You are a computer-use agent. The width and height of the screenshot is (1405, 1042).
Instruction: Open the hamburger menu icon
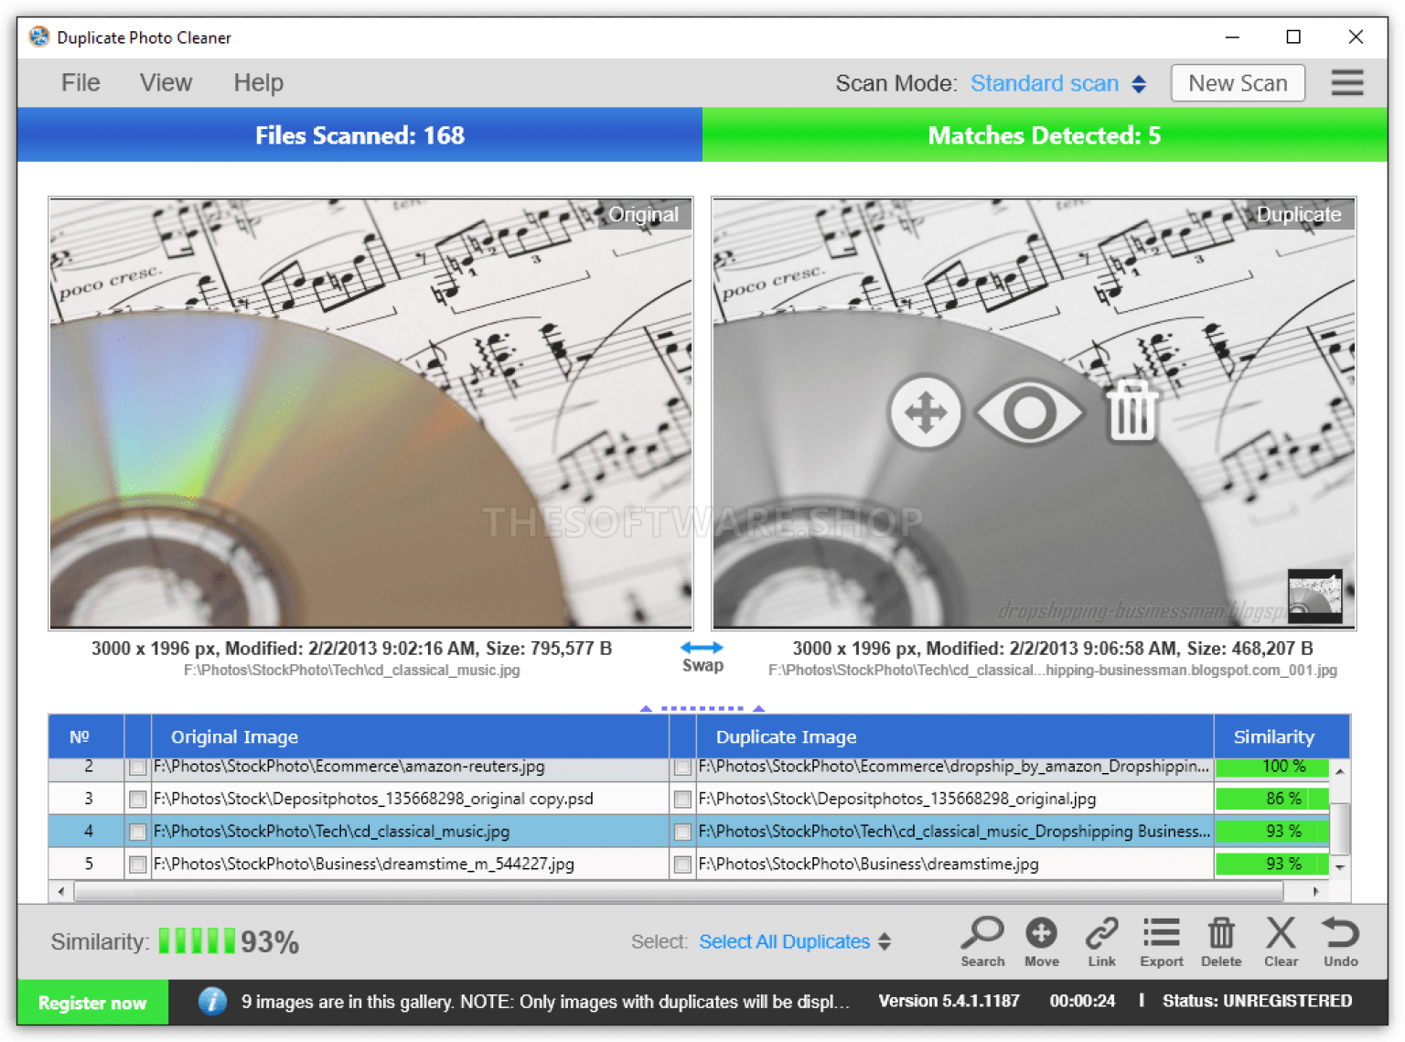[x=1347, y=82]
